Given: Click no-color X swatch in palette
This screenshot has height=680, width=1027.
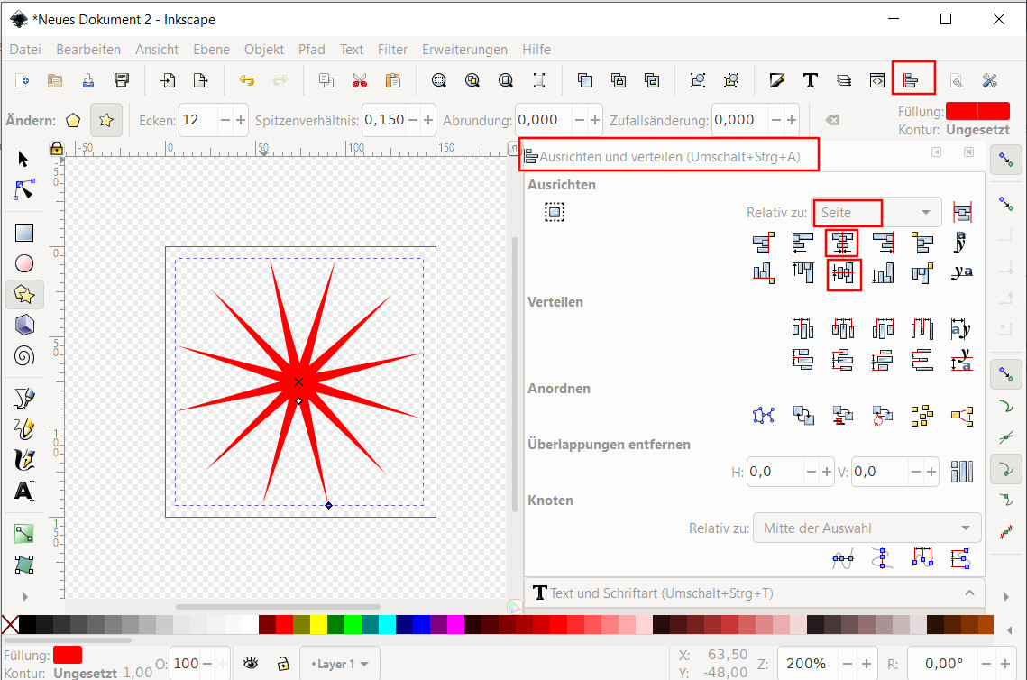Looking at the screenshot, I should (10, 624).
